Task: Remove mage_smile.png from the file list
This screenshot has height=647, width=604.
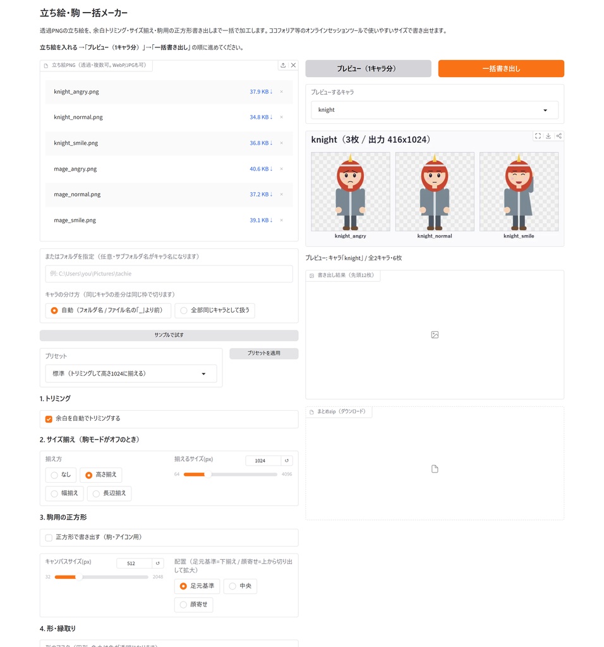Action: (x=281, y=221)
